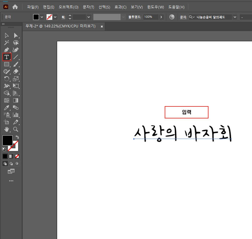
Task: Toggle Draw Normal mode
Action: 5,163
